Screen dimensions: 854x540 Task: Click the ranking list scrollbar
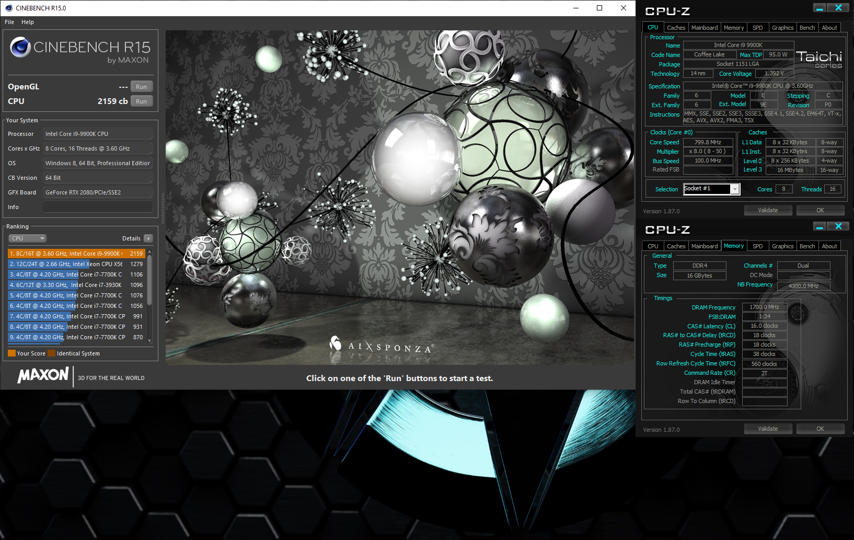pos(149,280)
